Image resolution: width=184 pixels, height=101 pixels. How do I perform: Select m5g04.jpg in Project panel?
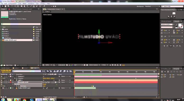[x=7, y=38]
